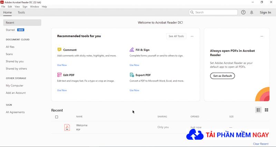
Task: Click the See All Tools button
Action: click(x=176, y=36)
